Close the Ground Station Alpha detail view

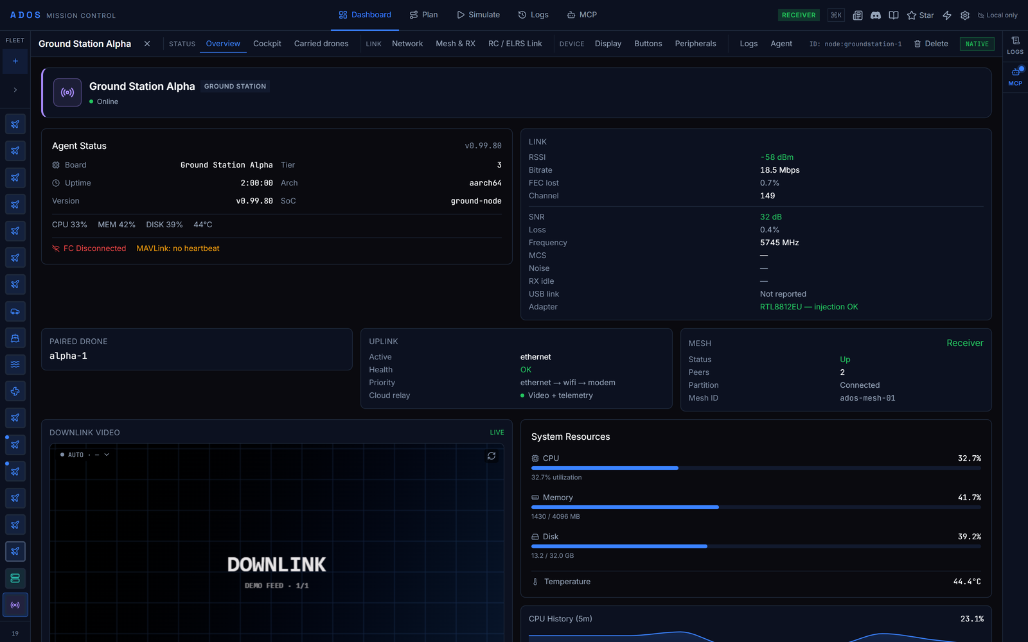tap(147, 44)
